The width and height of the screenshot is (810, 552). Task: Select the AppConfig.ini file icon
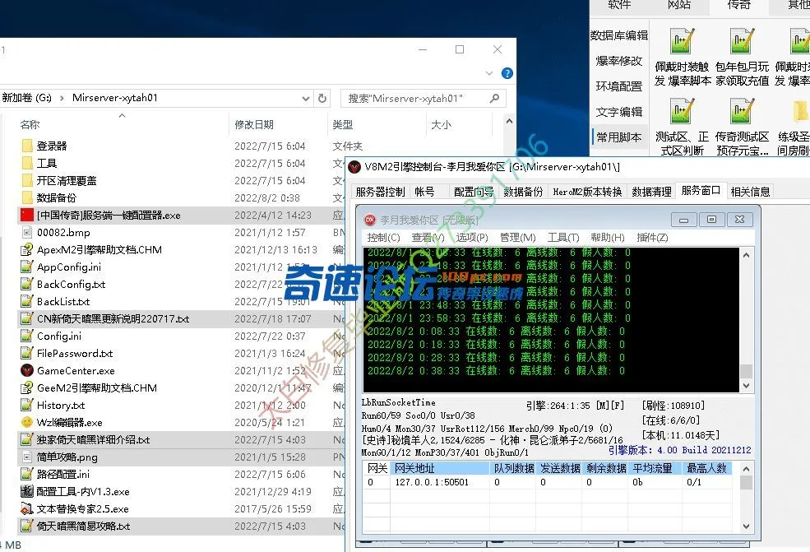pos(27,267)
